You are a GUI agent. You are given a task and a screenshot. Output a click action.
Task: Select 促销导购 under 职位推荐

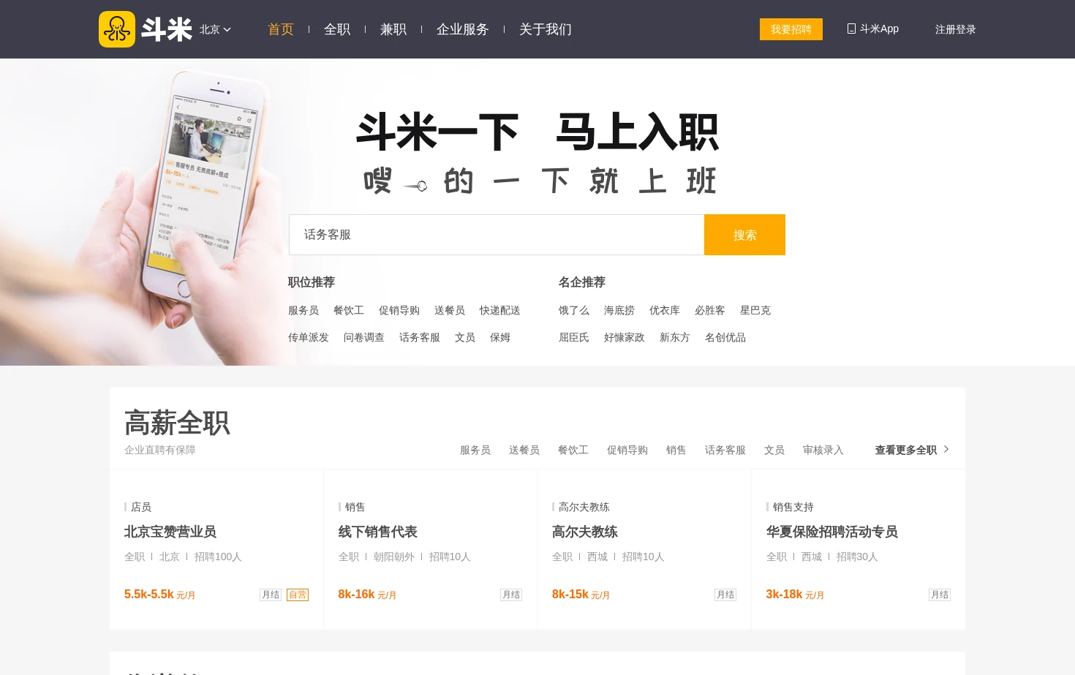399,310
